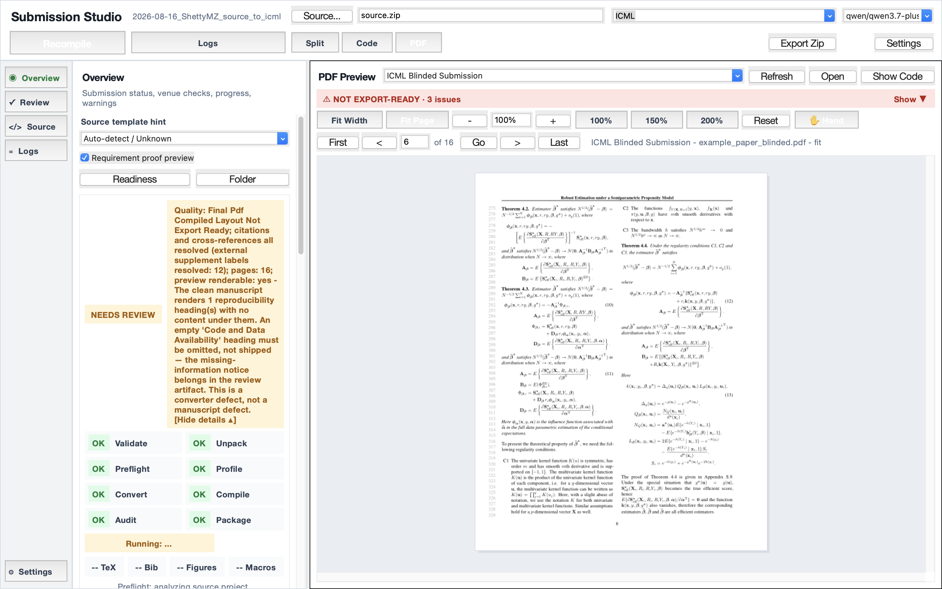Open the qwen model dropdown
The height and width of the screenshot is (589, 942).
(888, 16)
